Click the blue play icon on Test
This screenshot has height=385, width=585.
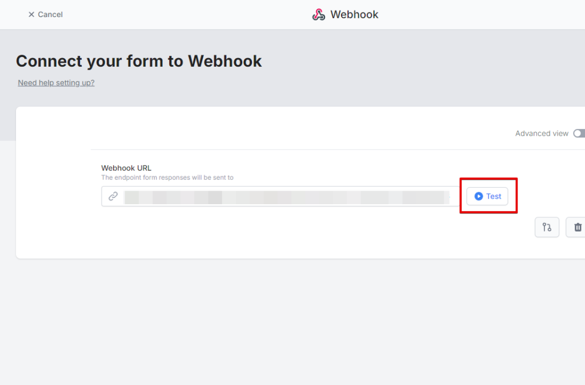pyautogui.click(x=479, y=196)
